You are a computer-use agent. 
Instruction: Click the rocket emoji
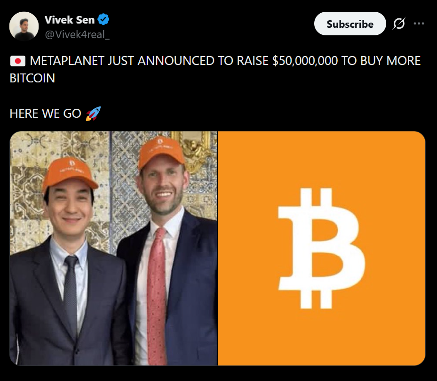[93, 113]
